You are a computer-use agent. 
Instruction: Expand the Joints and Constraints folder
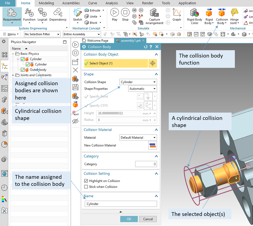(x=13, y=75)
